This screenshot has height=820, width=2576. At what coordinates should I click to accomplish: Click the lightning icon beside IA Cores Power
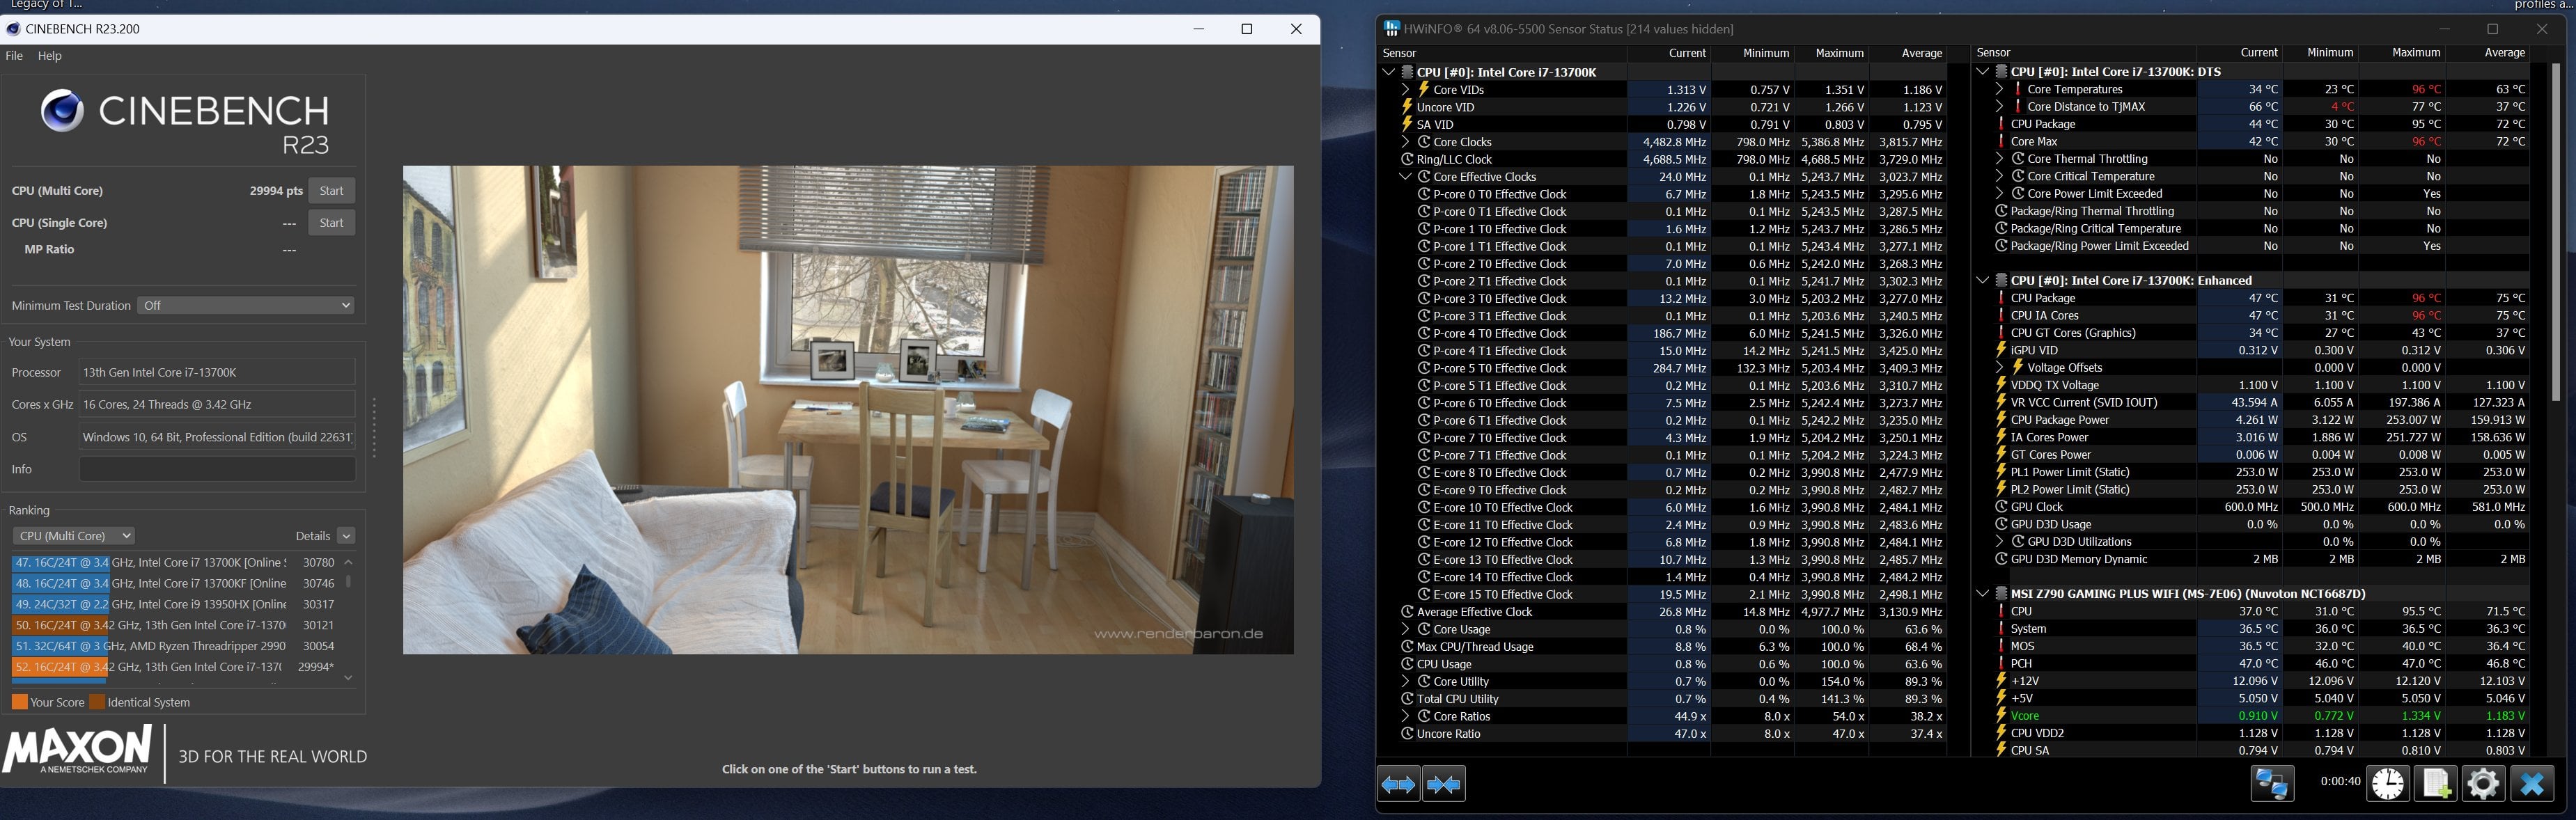pos(2001,437)
